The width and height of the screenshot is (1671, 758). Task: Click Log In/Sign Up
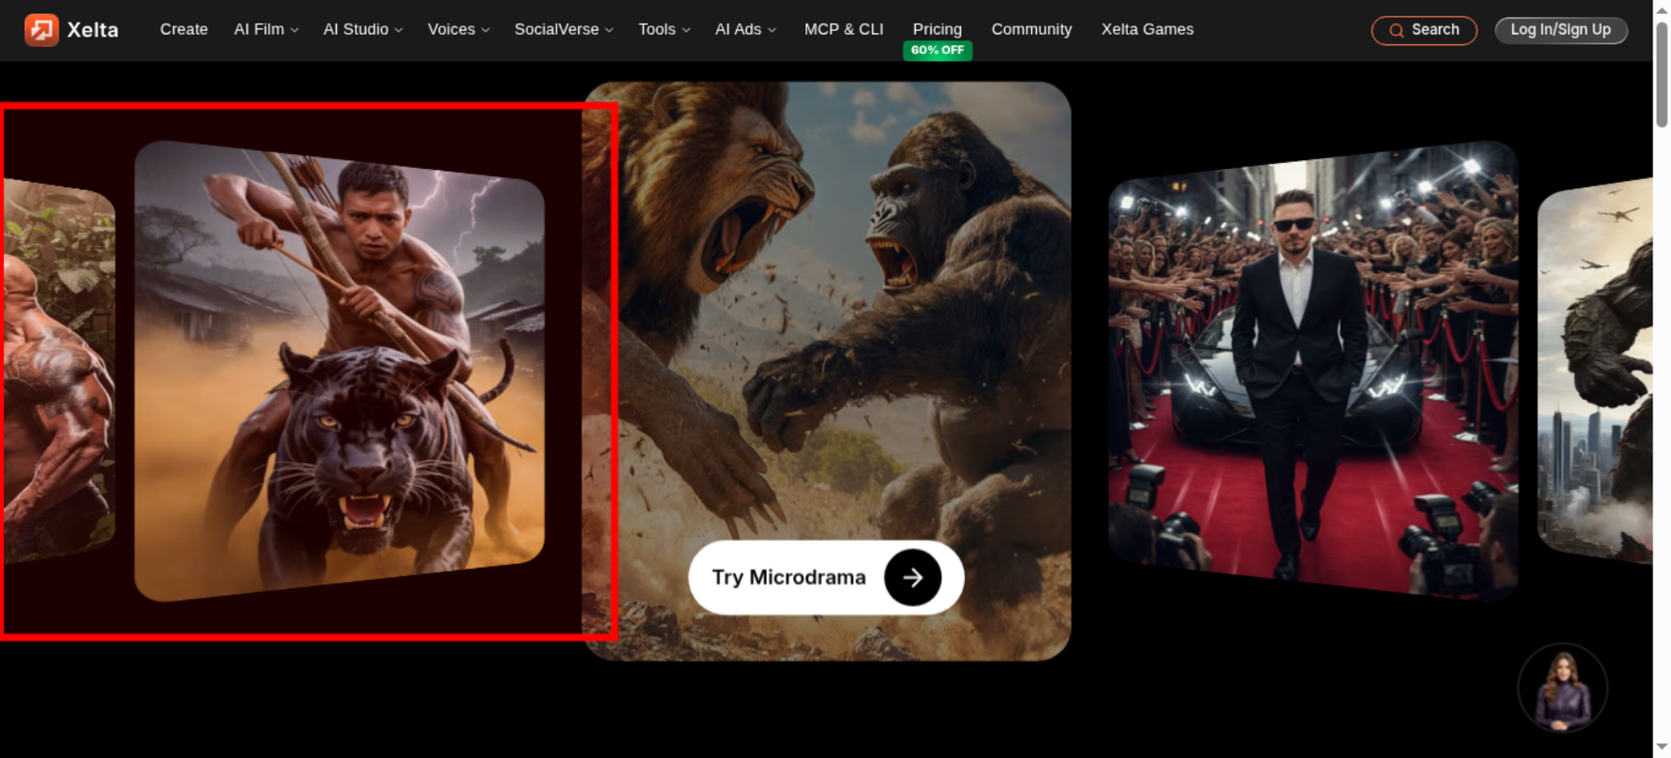pos(1561,30)
